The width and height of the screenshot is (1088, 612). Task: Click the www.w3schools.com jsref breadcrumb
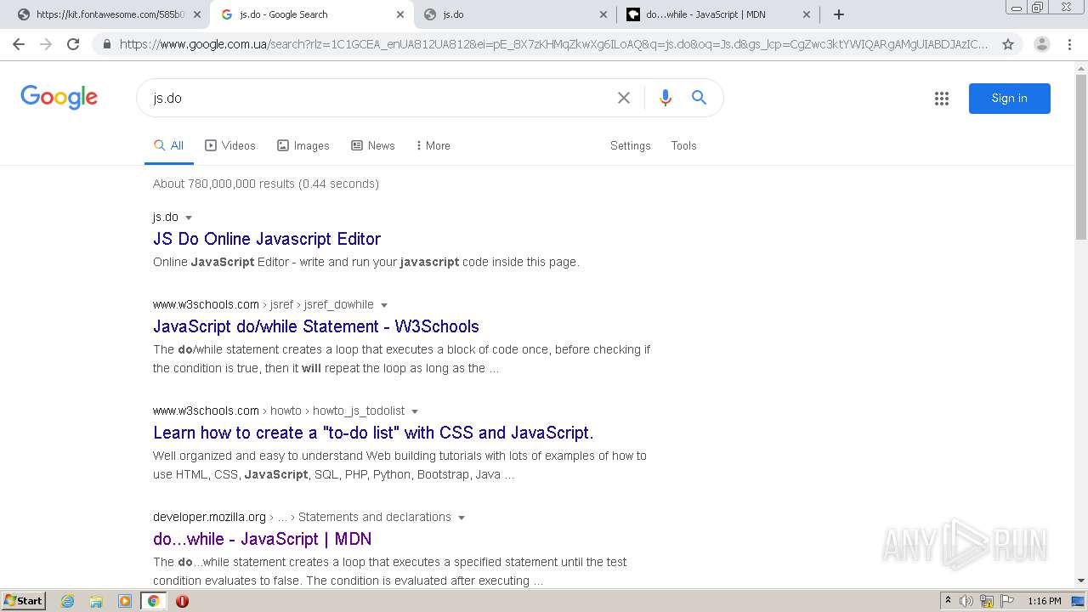[x=263, y=304]
